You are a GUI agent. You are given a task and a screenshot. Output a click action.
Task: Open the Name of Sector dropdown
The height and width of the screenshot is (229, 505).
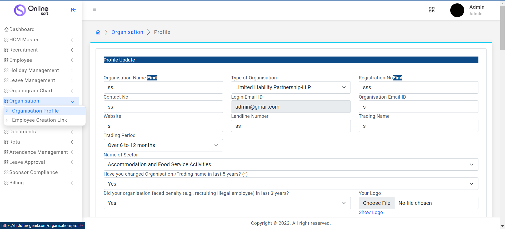tap(291, 164)
